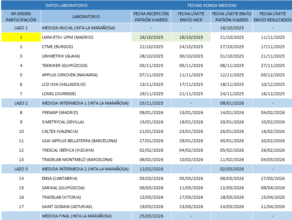Click the CTME (BURGOS) laboratory cell
Screen dimensions: 292x220
click(57, 47)
